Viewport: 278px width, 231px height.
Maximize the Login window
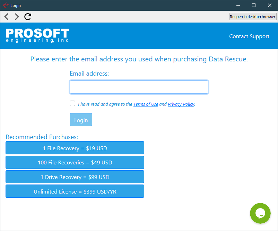click(254, 5)
